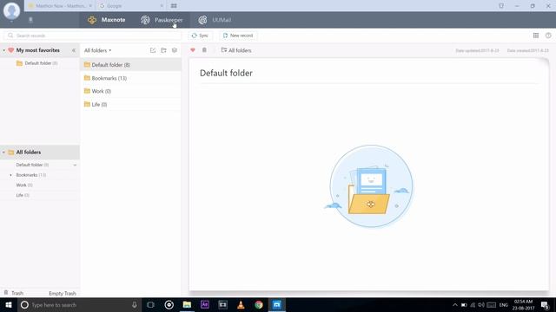Screen dimensions: 556x312
Task: Select Default folder under My most favorites
Action: (x=36, y=63)
